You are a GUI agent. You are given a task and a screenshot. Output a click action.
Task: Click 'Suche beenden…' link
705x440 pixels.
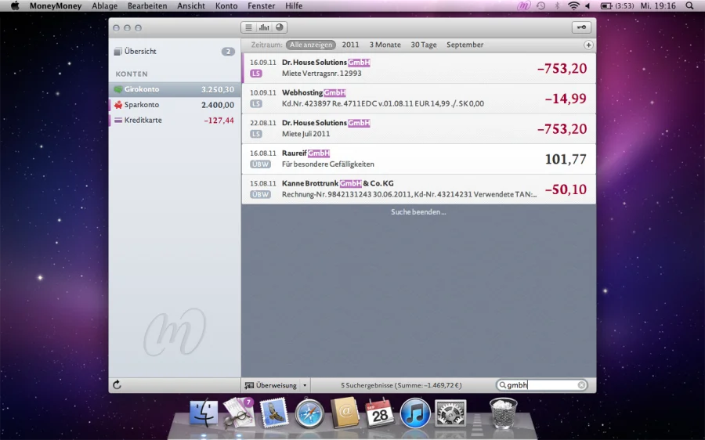pos(418,212)
